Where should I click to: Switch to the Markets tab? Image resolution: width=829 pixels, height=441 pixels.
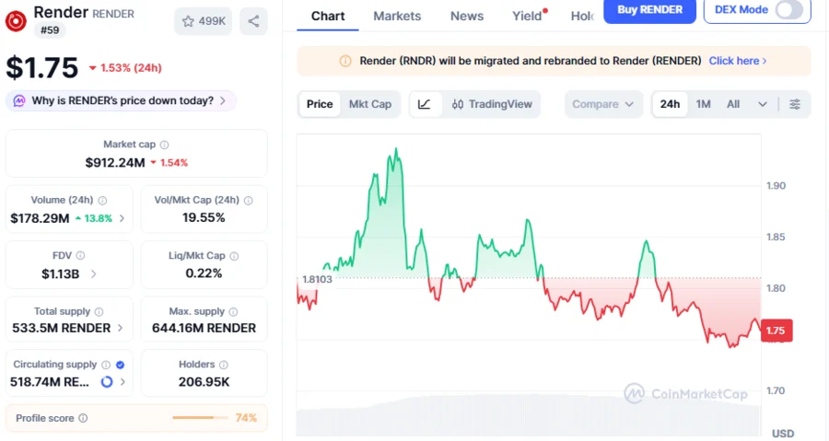point(397,16)
